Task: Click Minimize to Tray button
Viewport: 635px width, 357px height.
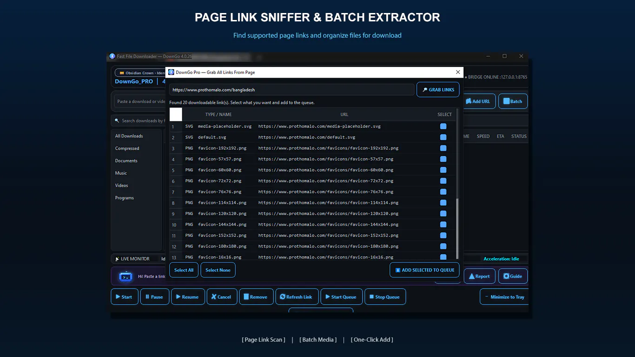Action: click(x=504, y=297)
